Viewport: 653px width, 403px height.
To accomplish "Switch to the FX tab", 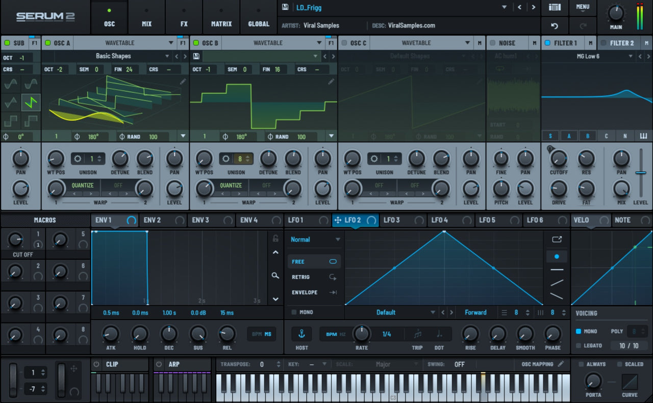I will coord(184,17).
